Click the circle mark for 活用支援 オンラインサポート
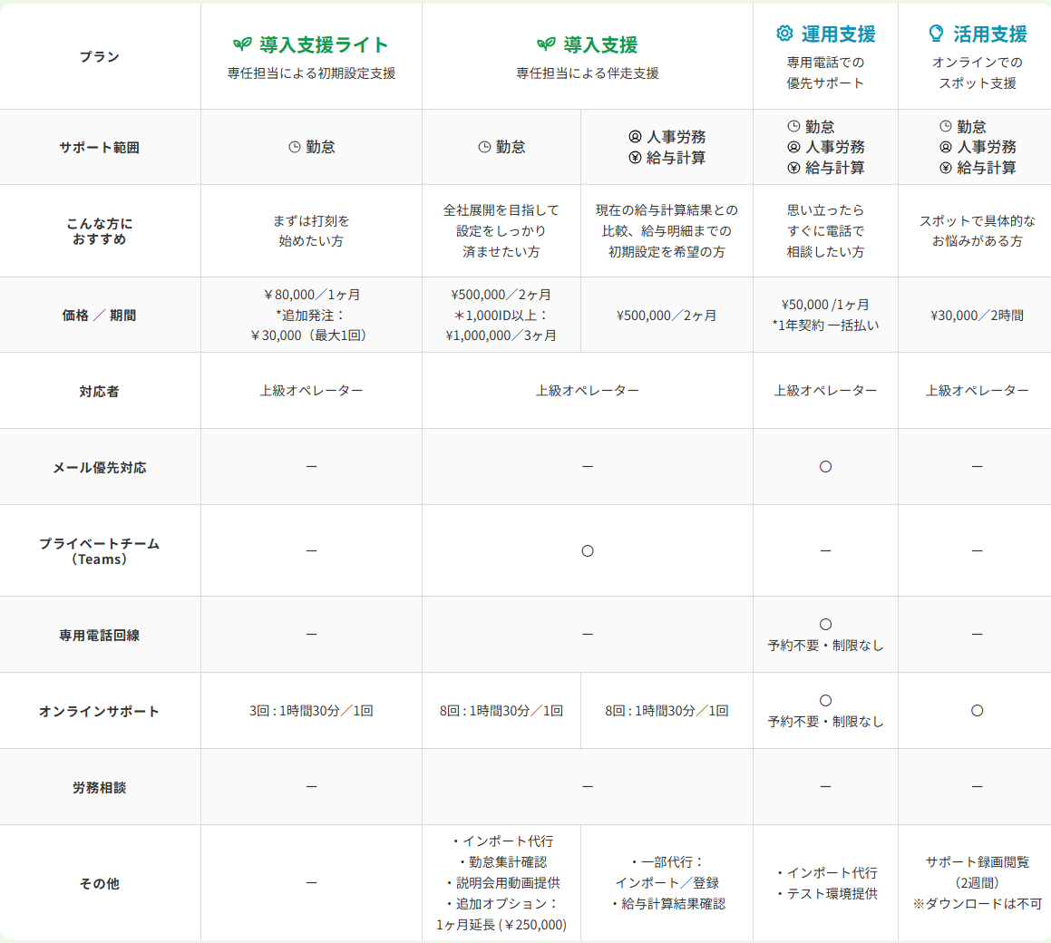1051x943 pixels. coord(977,711)
